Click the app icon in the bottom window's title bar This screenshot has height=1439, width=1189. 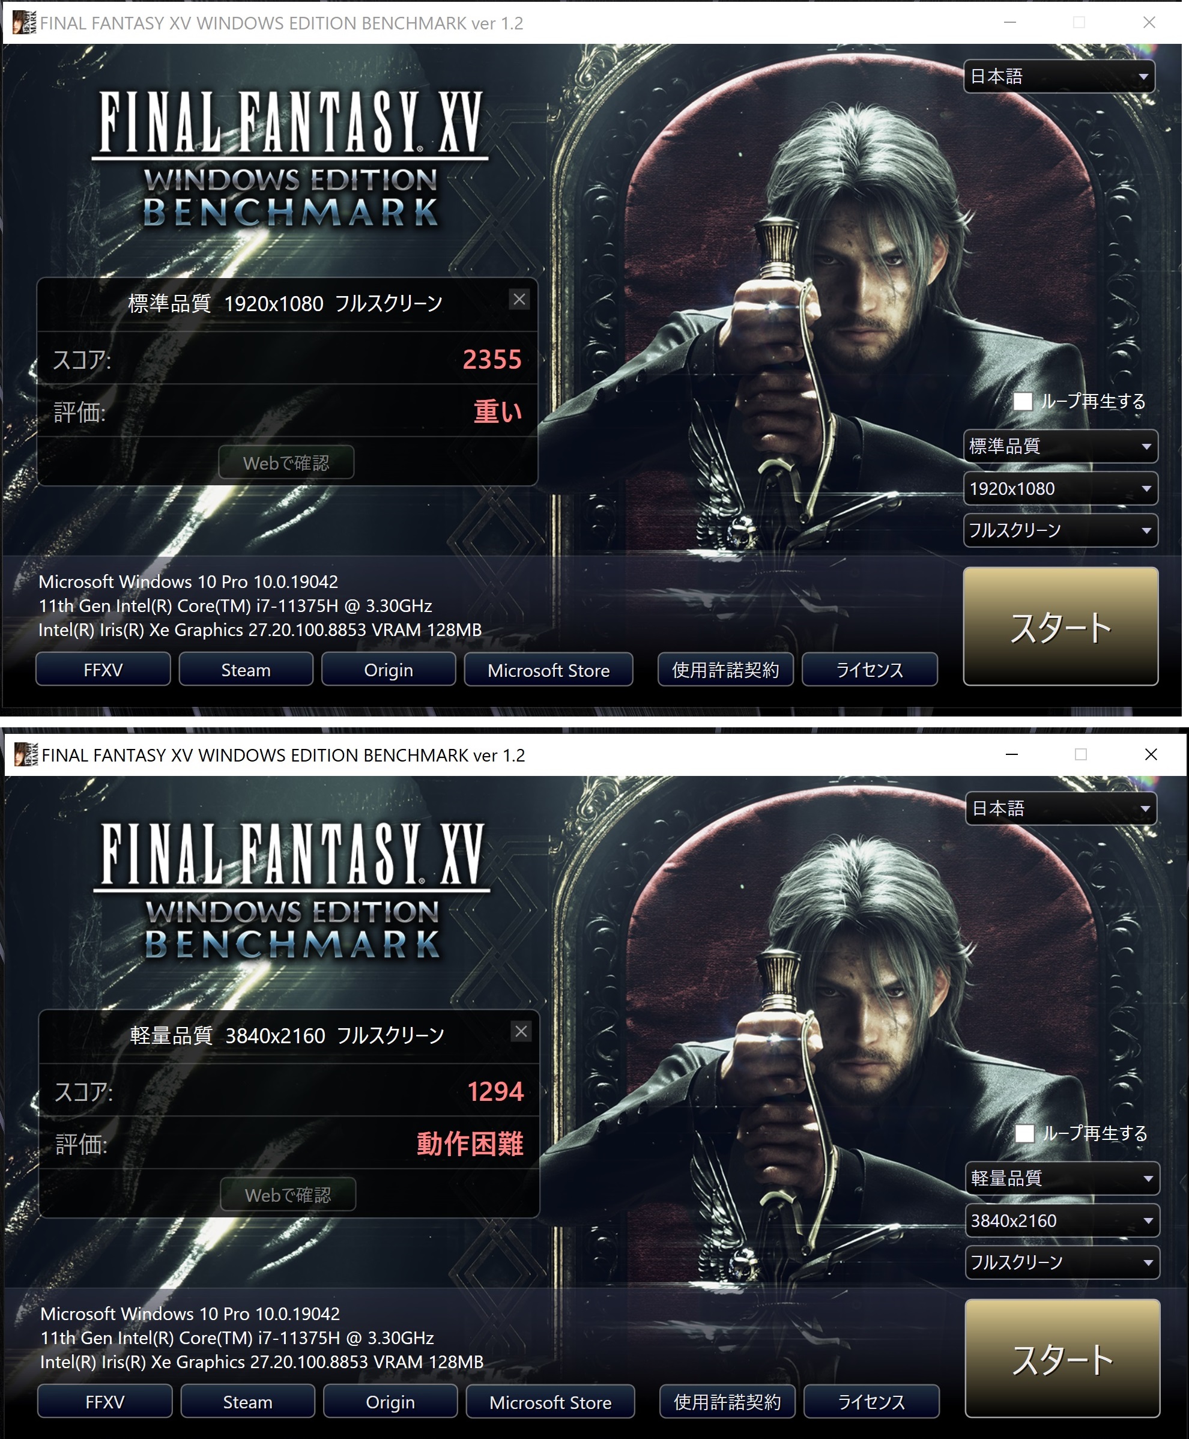pyautogui.click(x=26, y=755)
